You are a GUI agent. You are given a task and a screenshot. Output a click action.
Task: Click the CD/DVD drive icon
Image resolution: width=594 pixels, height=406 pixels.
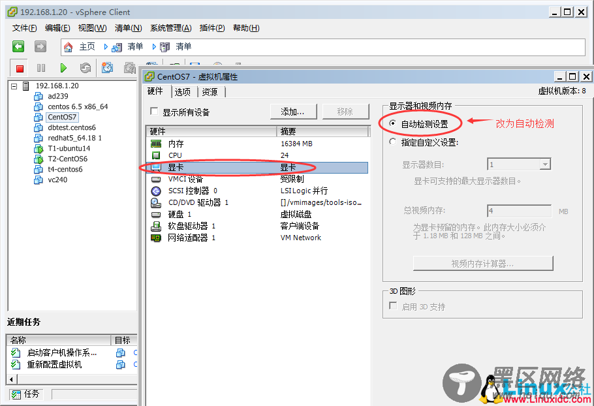point(156,202)
